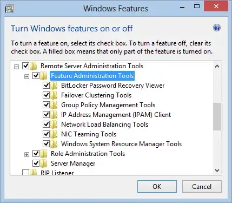Click the Remote Server Administration Tools folder icon
Image resolution: width=232 pixels, height=203 pixels.
point(33,66)
